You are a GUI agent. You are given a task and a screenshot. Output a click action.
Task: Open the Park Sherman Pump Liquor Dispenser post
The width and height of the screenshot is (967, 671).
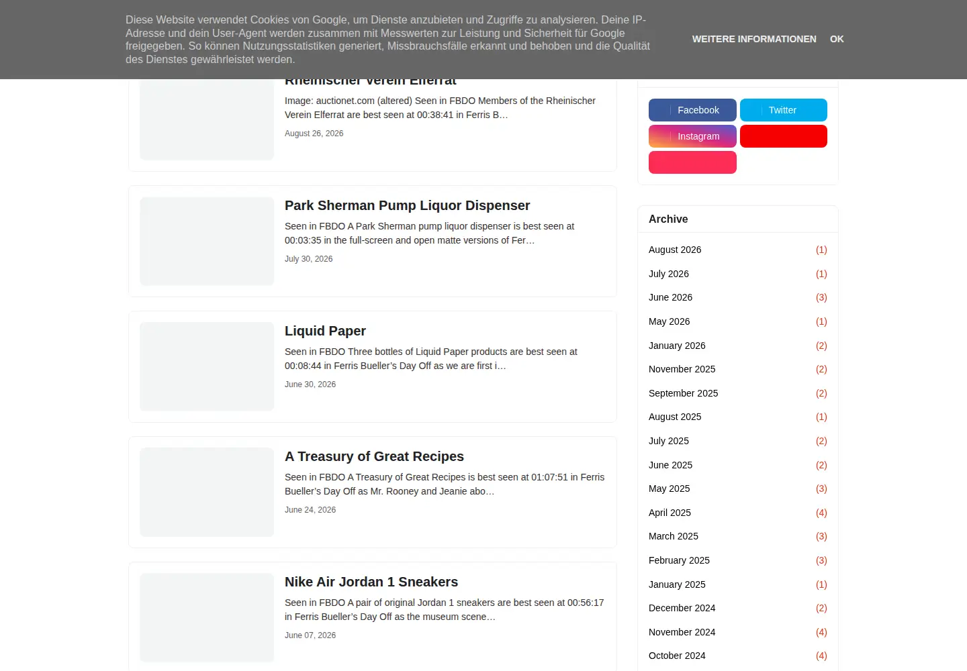[x=407, y=205]
